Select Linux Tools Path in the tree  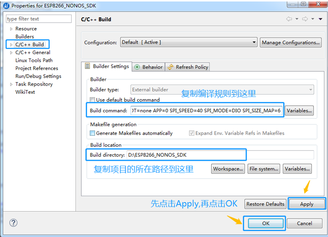pyautogui.click(x=34, y=60)
